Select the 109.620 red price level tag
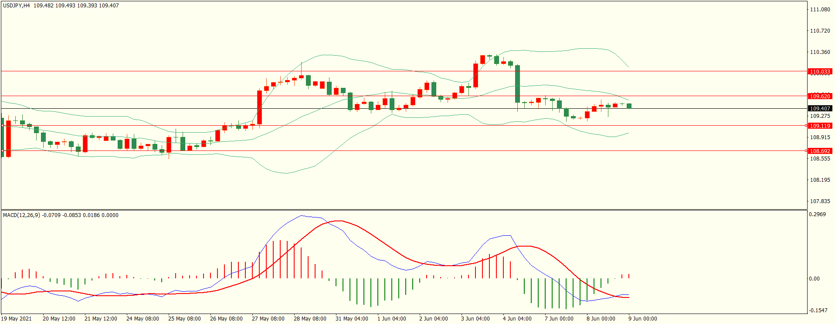The height and width of the screenshot is (324, 835). [x=819, y=96]
